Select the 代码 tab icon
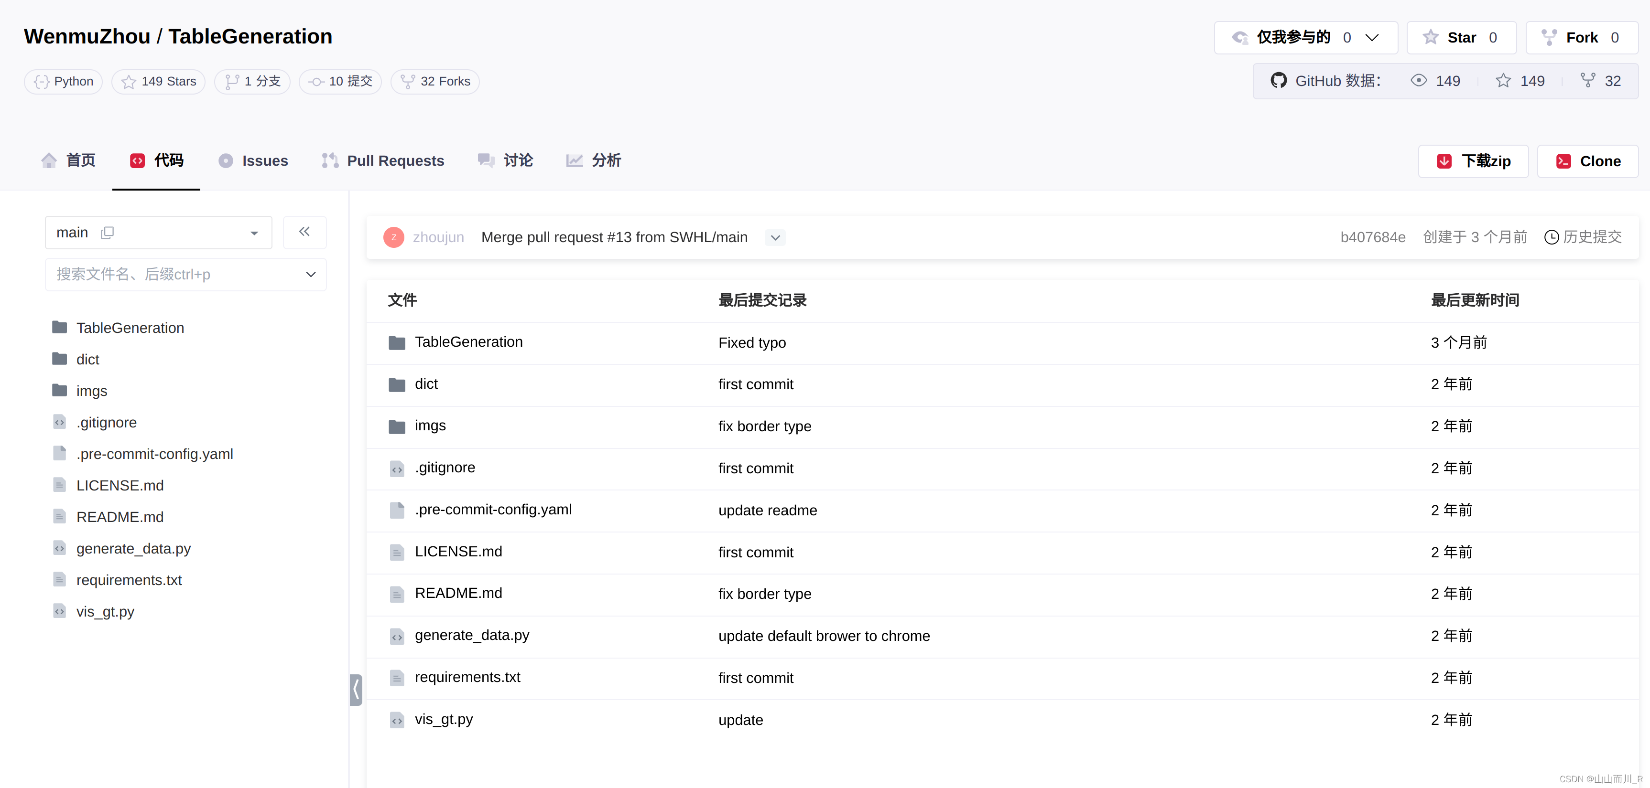 click(x=137, y=160)
